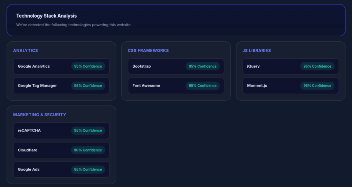Click the confidence badge for Google Ads

click(88, 169)
